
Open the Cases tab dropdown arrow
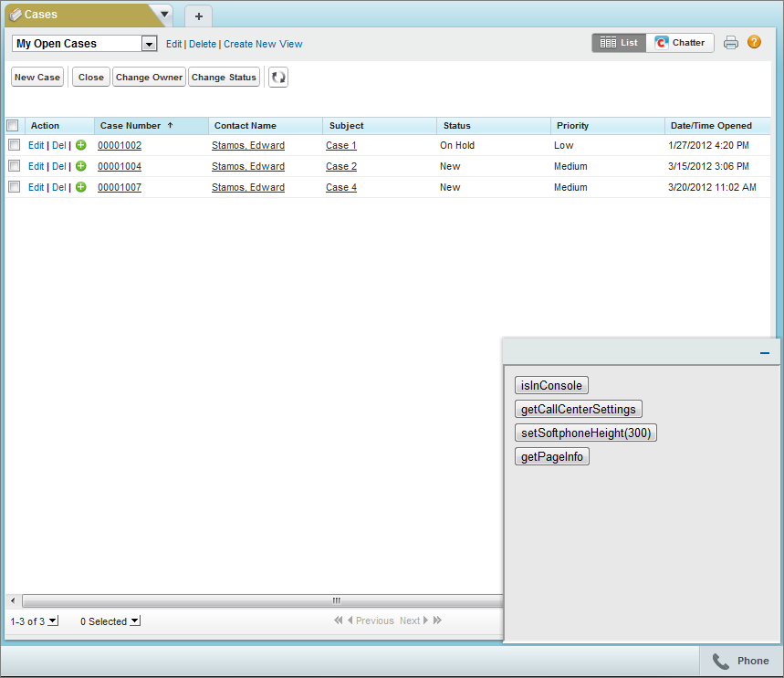tap(164, 15)
